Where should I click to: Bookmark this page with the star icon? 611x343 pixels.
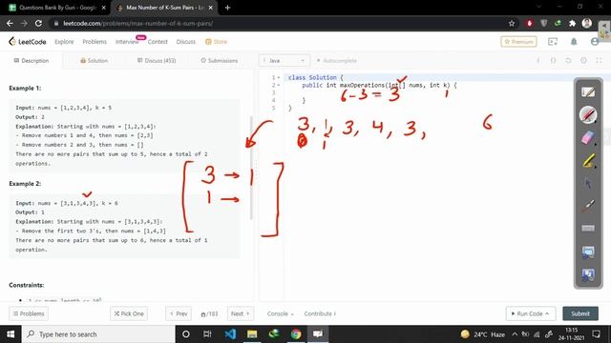click(x=512, y=23)
